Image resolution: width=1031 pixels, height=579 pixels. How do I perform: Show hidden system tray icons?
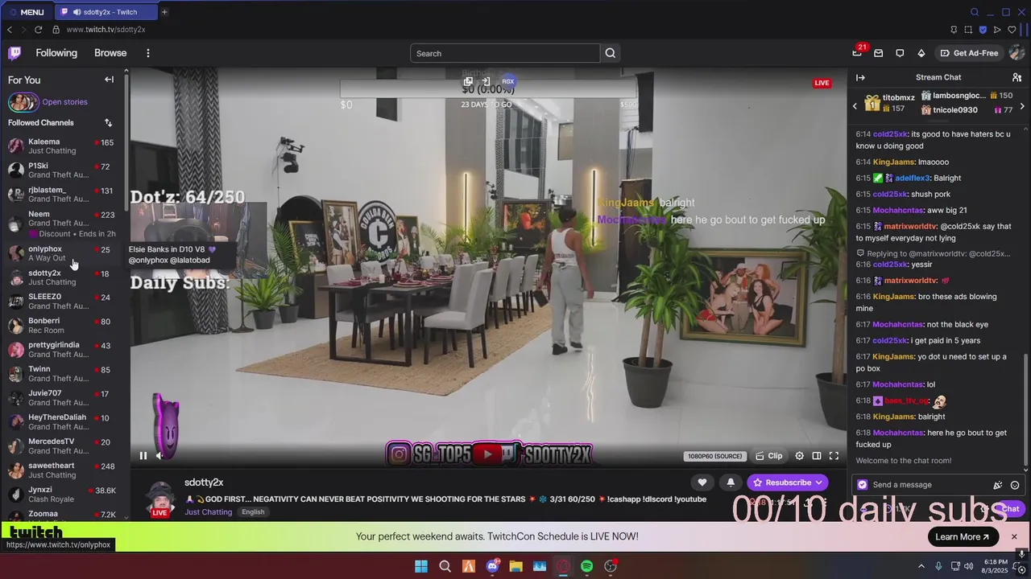(921, 566)
